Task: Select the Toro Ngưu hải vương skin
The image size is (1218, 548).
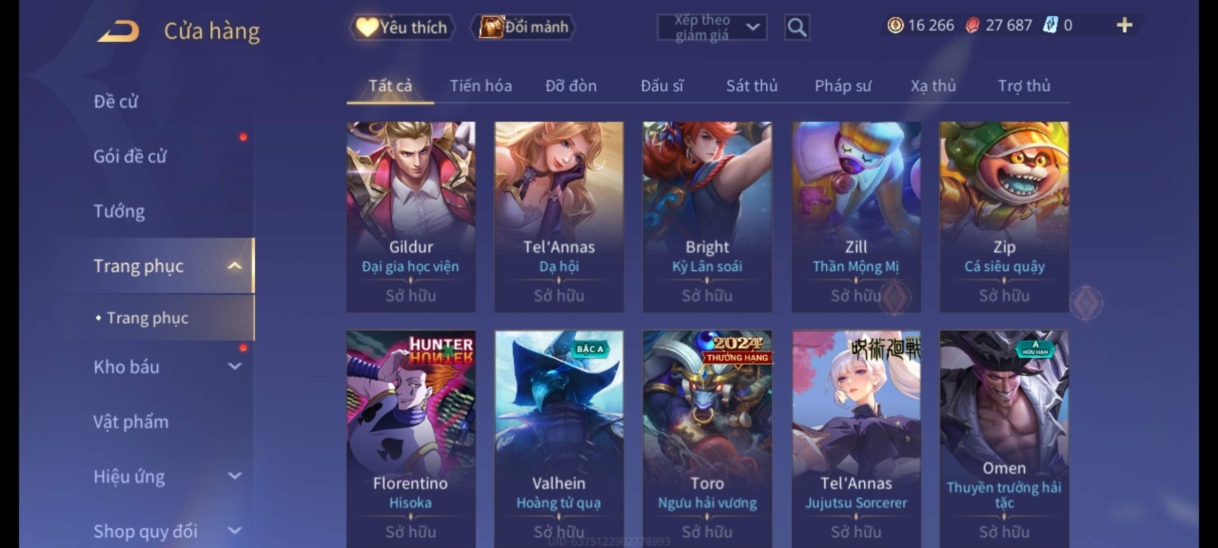Action: tap(707, 439)
